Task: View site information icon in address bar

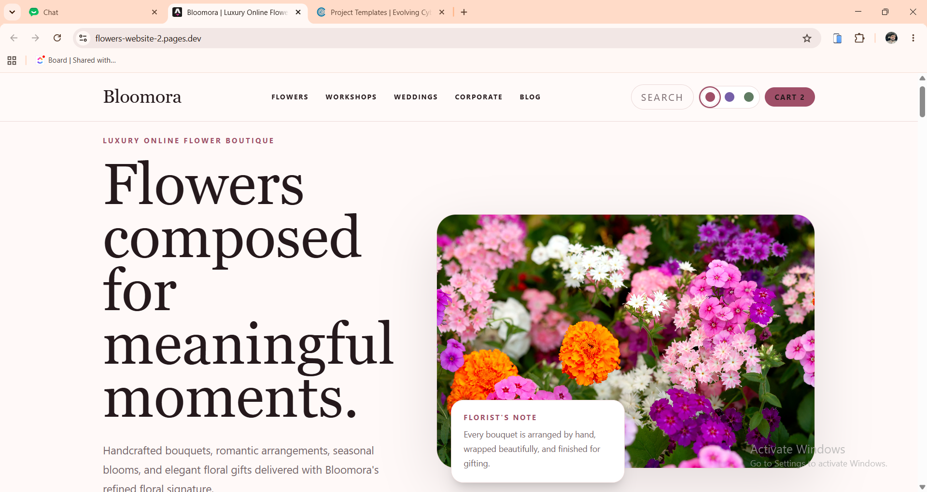Action: click(x=83, y=38)
